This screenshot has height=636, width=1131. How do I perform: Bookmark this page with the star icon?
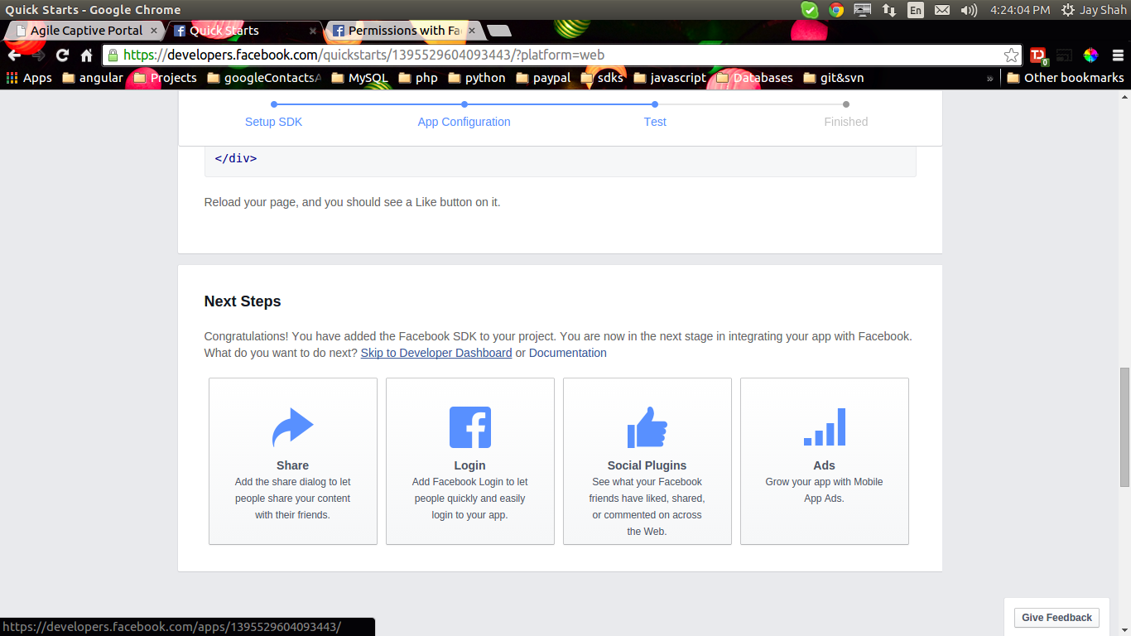pos(1011,55)
